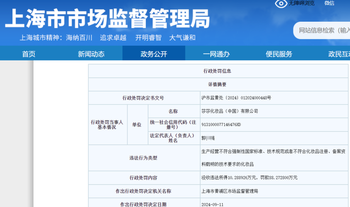Click the 上海市市场监督管理局 site title
The image size is (350, 207).
click(107, 18)
